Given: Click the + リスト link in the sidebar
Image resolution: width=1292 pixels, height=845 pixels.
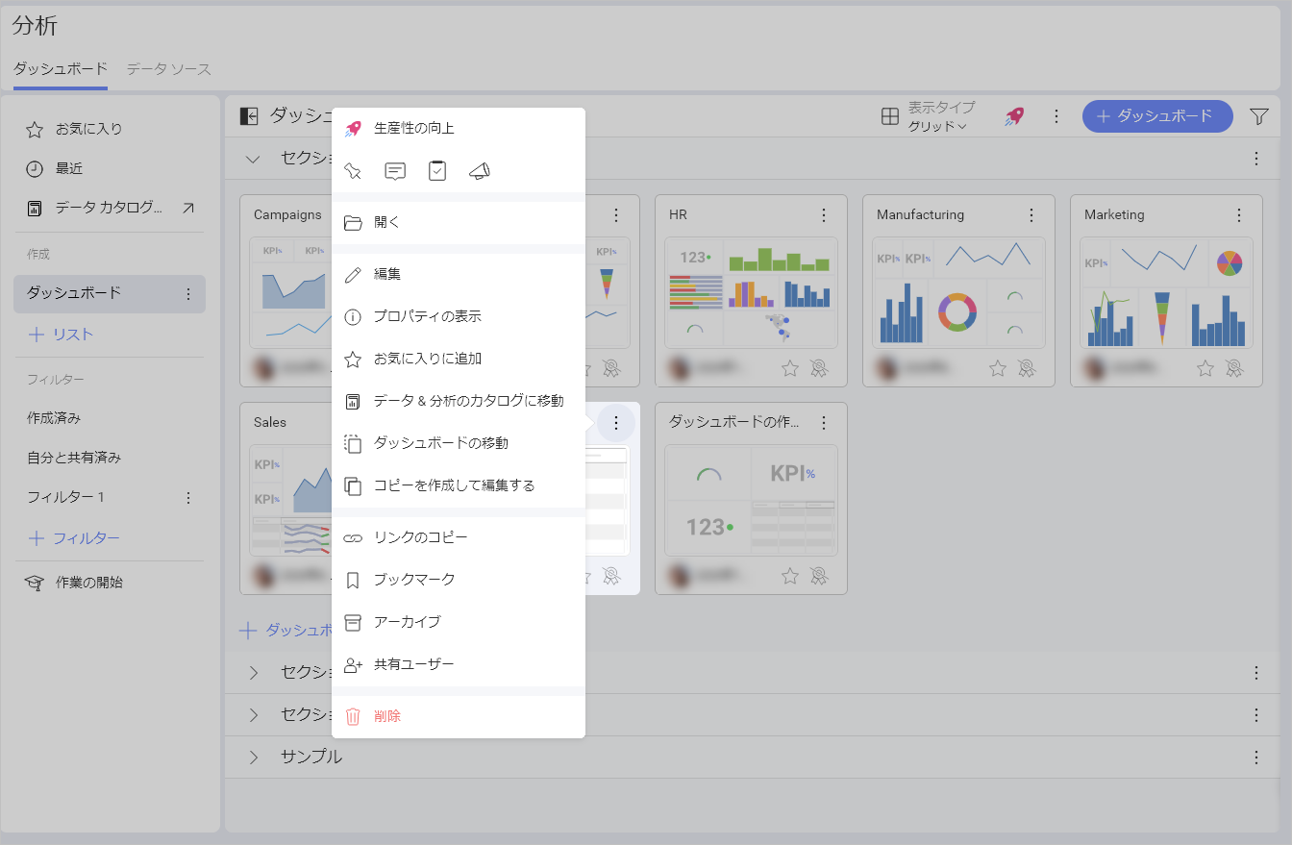Looking at the screenshot, I should point(61,336).
